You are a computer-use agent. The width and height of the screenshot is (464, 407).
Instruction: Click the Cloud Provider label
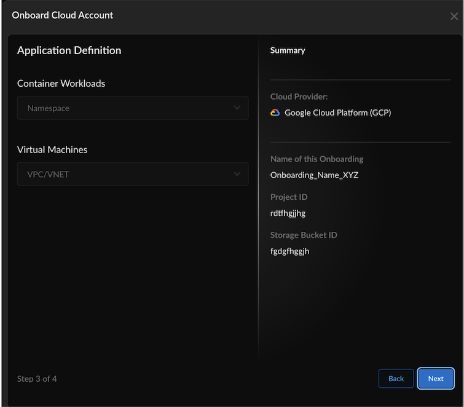click(299, 97)
